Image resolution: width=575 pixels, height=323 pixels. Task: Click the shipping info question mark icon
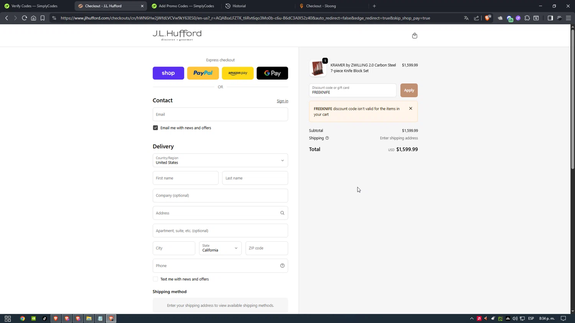[x=327, y=138]
